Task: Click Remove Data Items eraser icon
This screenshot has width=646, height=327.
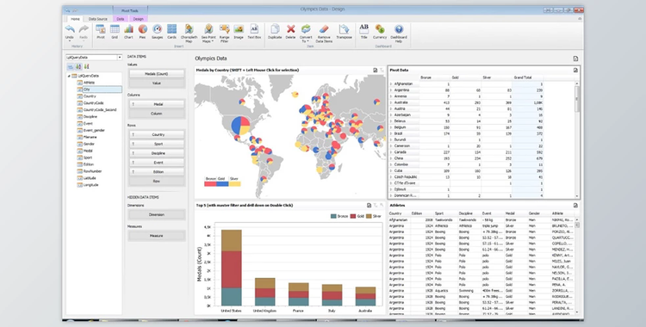Action: pyautogui.click(x=324, y=29)
